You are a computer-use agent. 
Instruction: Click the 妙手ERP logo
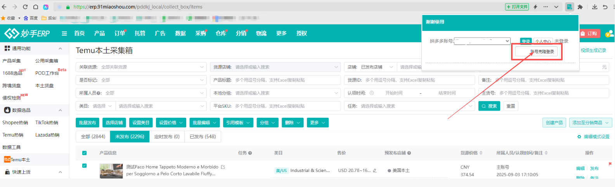point(27,34)
